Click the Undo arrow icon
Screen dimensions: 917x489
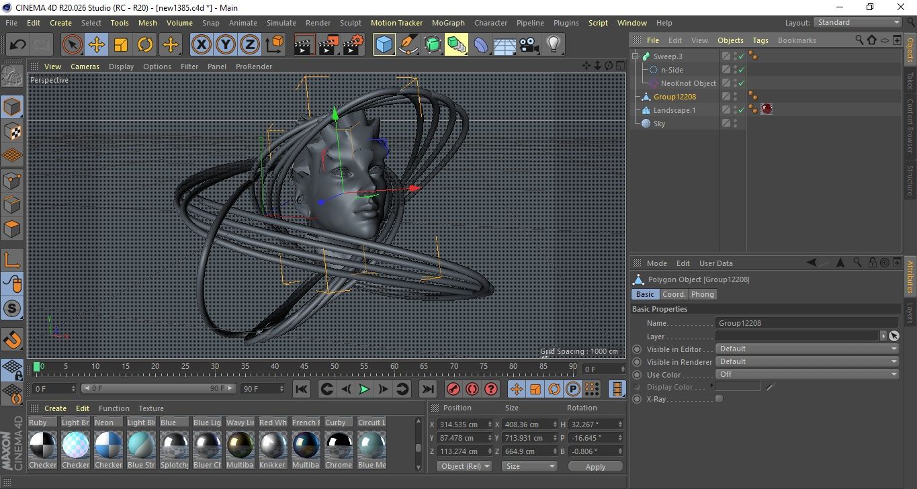(x=18, y=45)
